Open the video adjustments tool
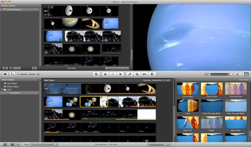This screenshot has width=251, height=147. point(152,74)
